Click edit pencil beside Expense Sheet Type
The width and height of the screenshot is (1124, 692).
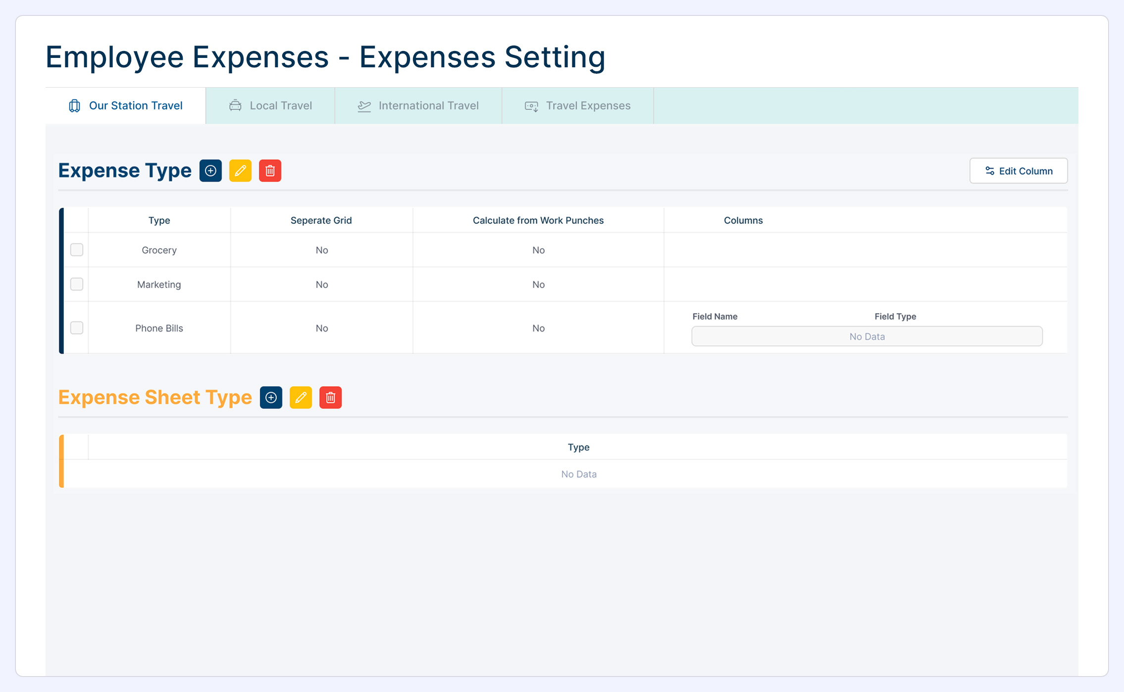point(301,397)
